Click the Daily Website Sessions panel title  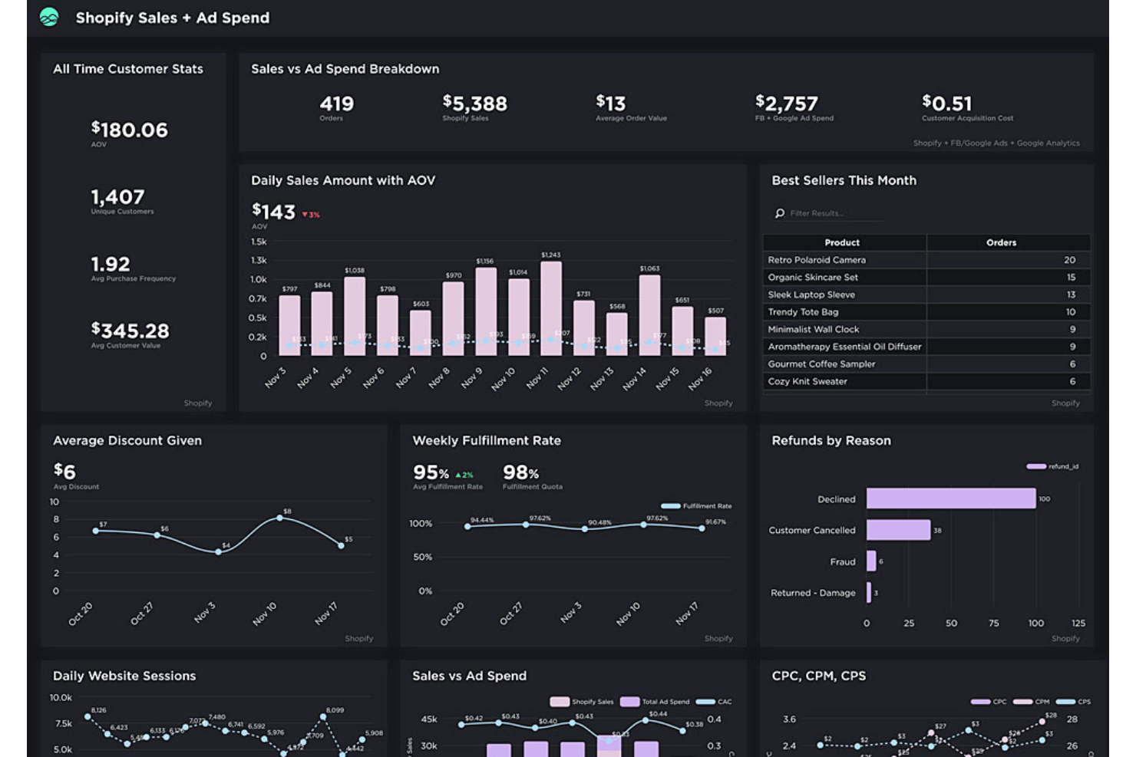pos(124,676)
